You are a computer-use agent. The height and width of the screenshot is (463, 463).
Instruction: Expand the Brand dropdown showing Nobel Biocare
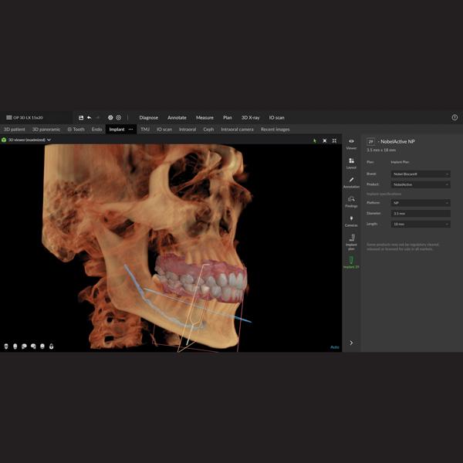[x=421, y=174]
